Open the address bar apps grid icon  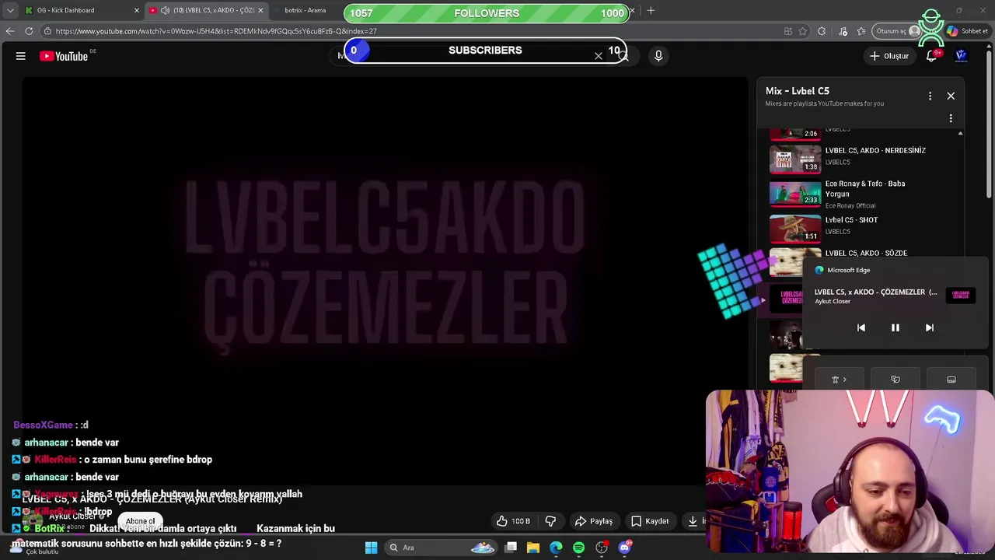pyautogui.click(x=787, y=31)
